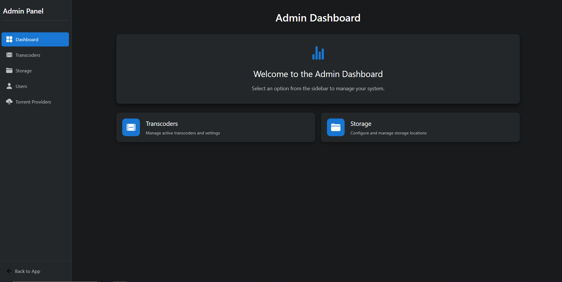Click the cloud icon beside Torrent Providers
The width and height of the screenshot is (562, 282).
coord(9,102)
